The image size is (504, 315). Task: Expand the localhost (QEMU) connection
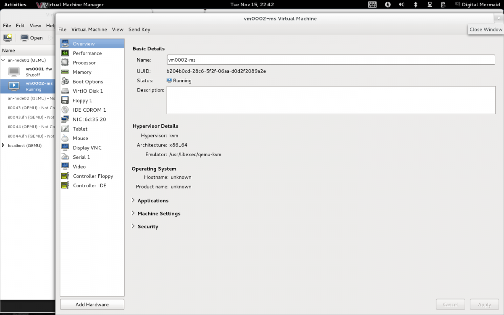click(3, 145)
